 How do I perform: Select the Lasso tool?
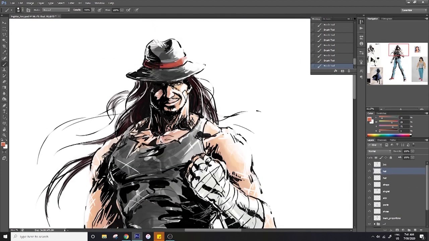(4, 34)
